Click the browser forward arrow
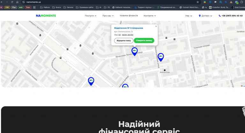 tap(7, 2)
